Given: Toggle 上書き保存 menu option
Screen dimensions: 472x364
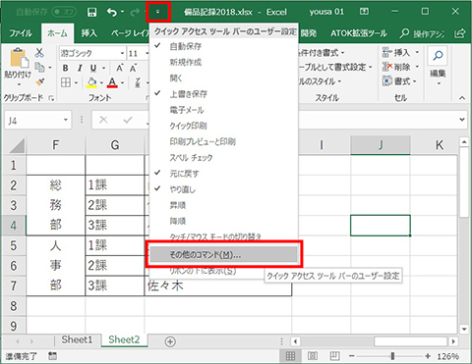Looking at the screenshot, I should point(223,94).
